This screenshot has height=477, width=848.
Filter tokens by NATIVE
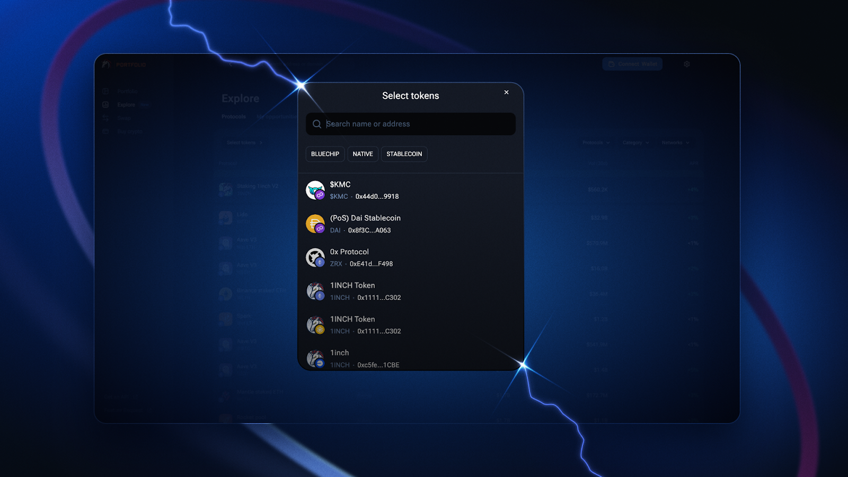pyautogui.click(x=363, y=154)
